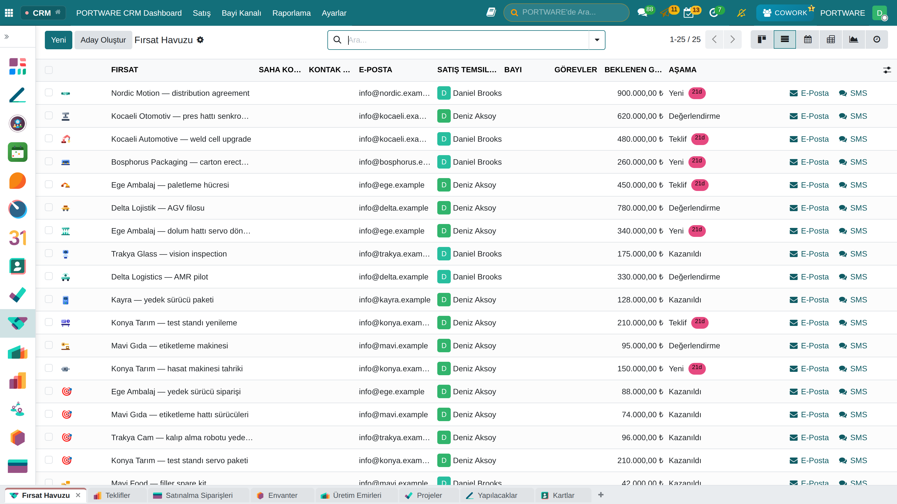Go to next page of records
The height and width of the screenshot is (504, 897).
pos(732,39)
